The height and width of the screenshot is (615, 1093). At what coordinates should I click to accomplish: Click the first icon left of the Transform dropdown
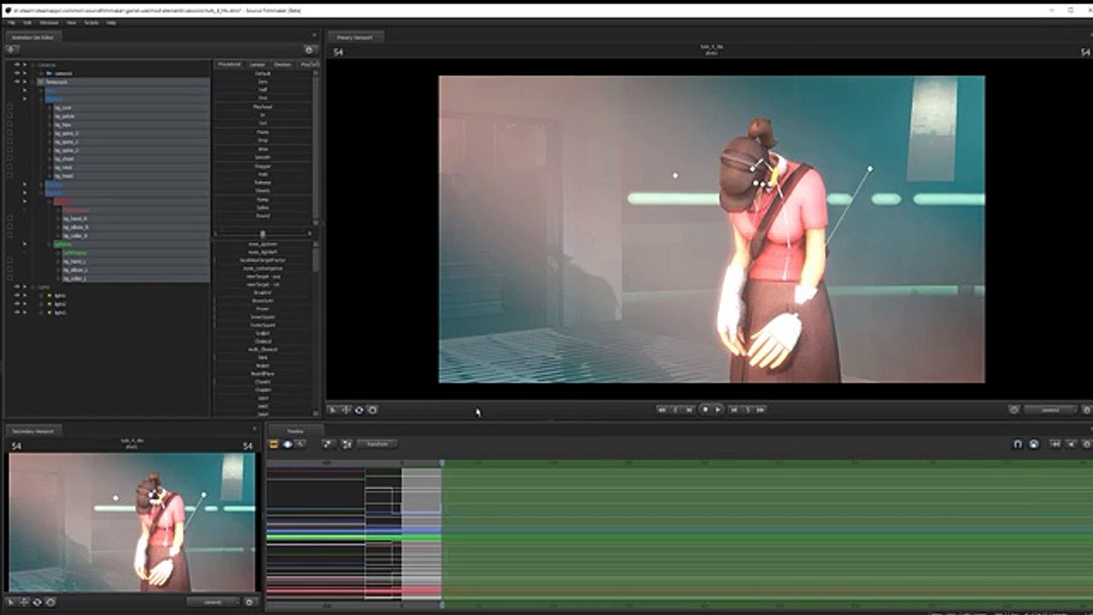point(328,444)
